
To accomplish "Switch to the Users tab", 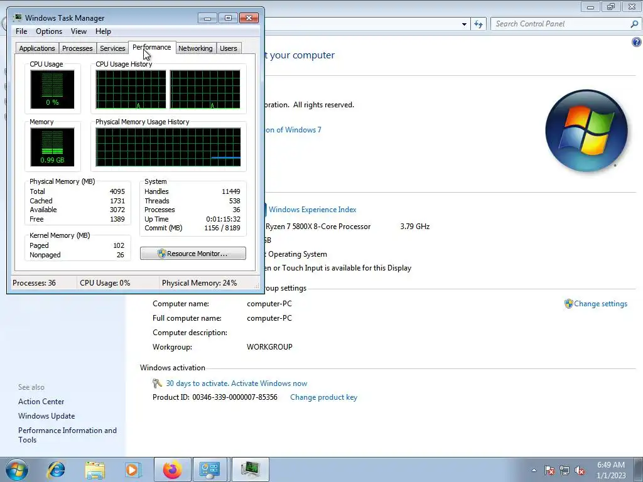I will click(229, 48).
